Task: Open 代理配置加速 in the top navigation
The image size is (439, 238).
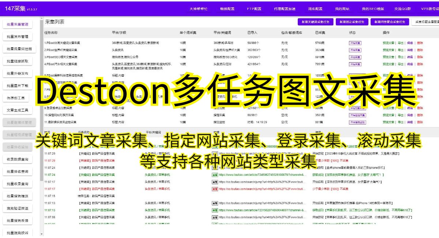Action: tap(284, 8)
